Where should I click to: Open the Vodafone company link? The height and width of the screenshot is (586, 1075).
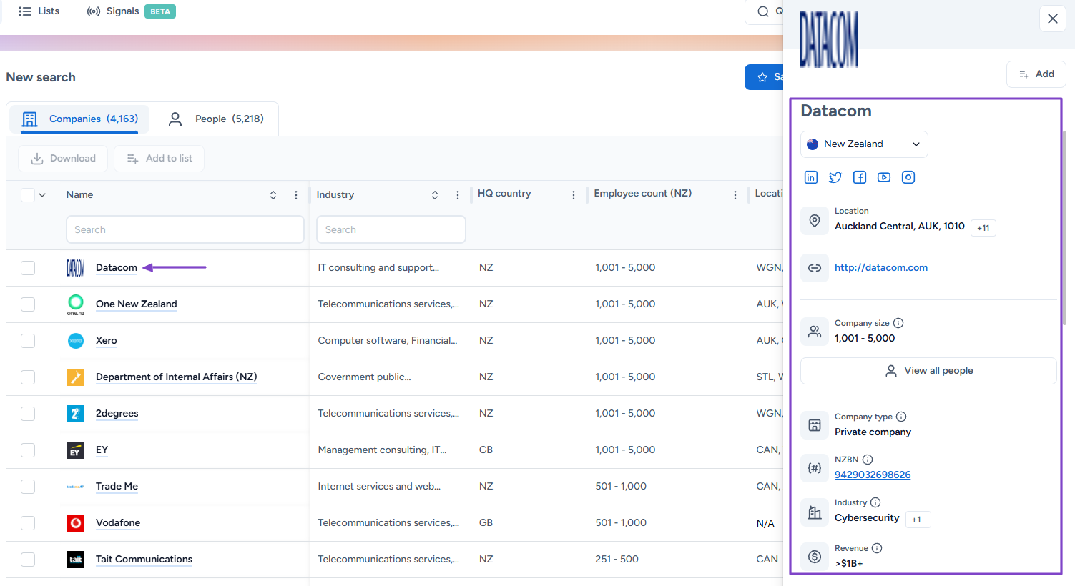118,523
